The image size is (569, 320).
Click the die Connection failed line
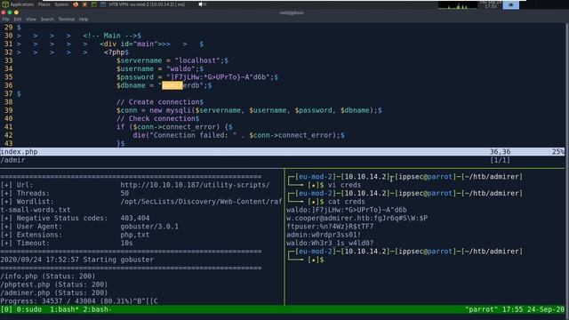click(x=238, y=135)
